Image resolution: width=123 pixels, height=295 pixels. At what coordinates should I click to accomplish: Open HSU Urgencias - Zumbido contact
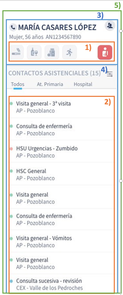point(61,152)
